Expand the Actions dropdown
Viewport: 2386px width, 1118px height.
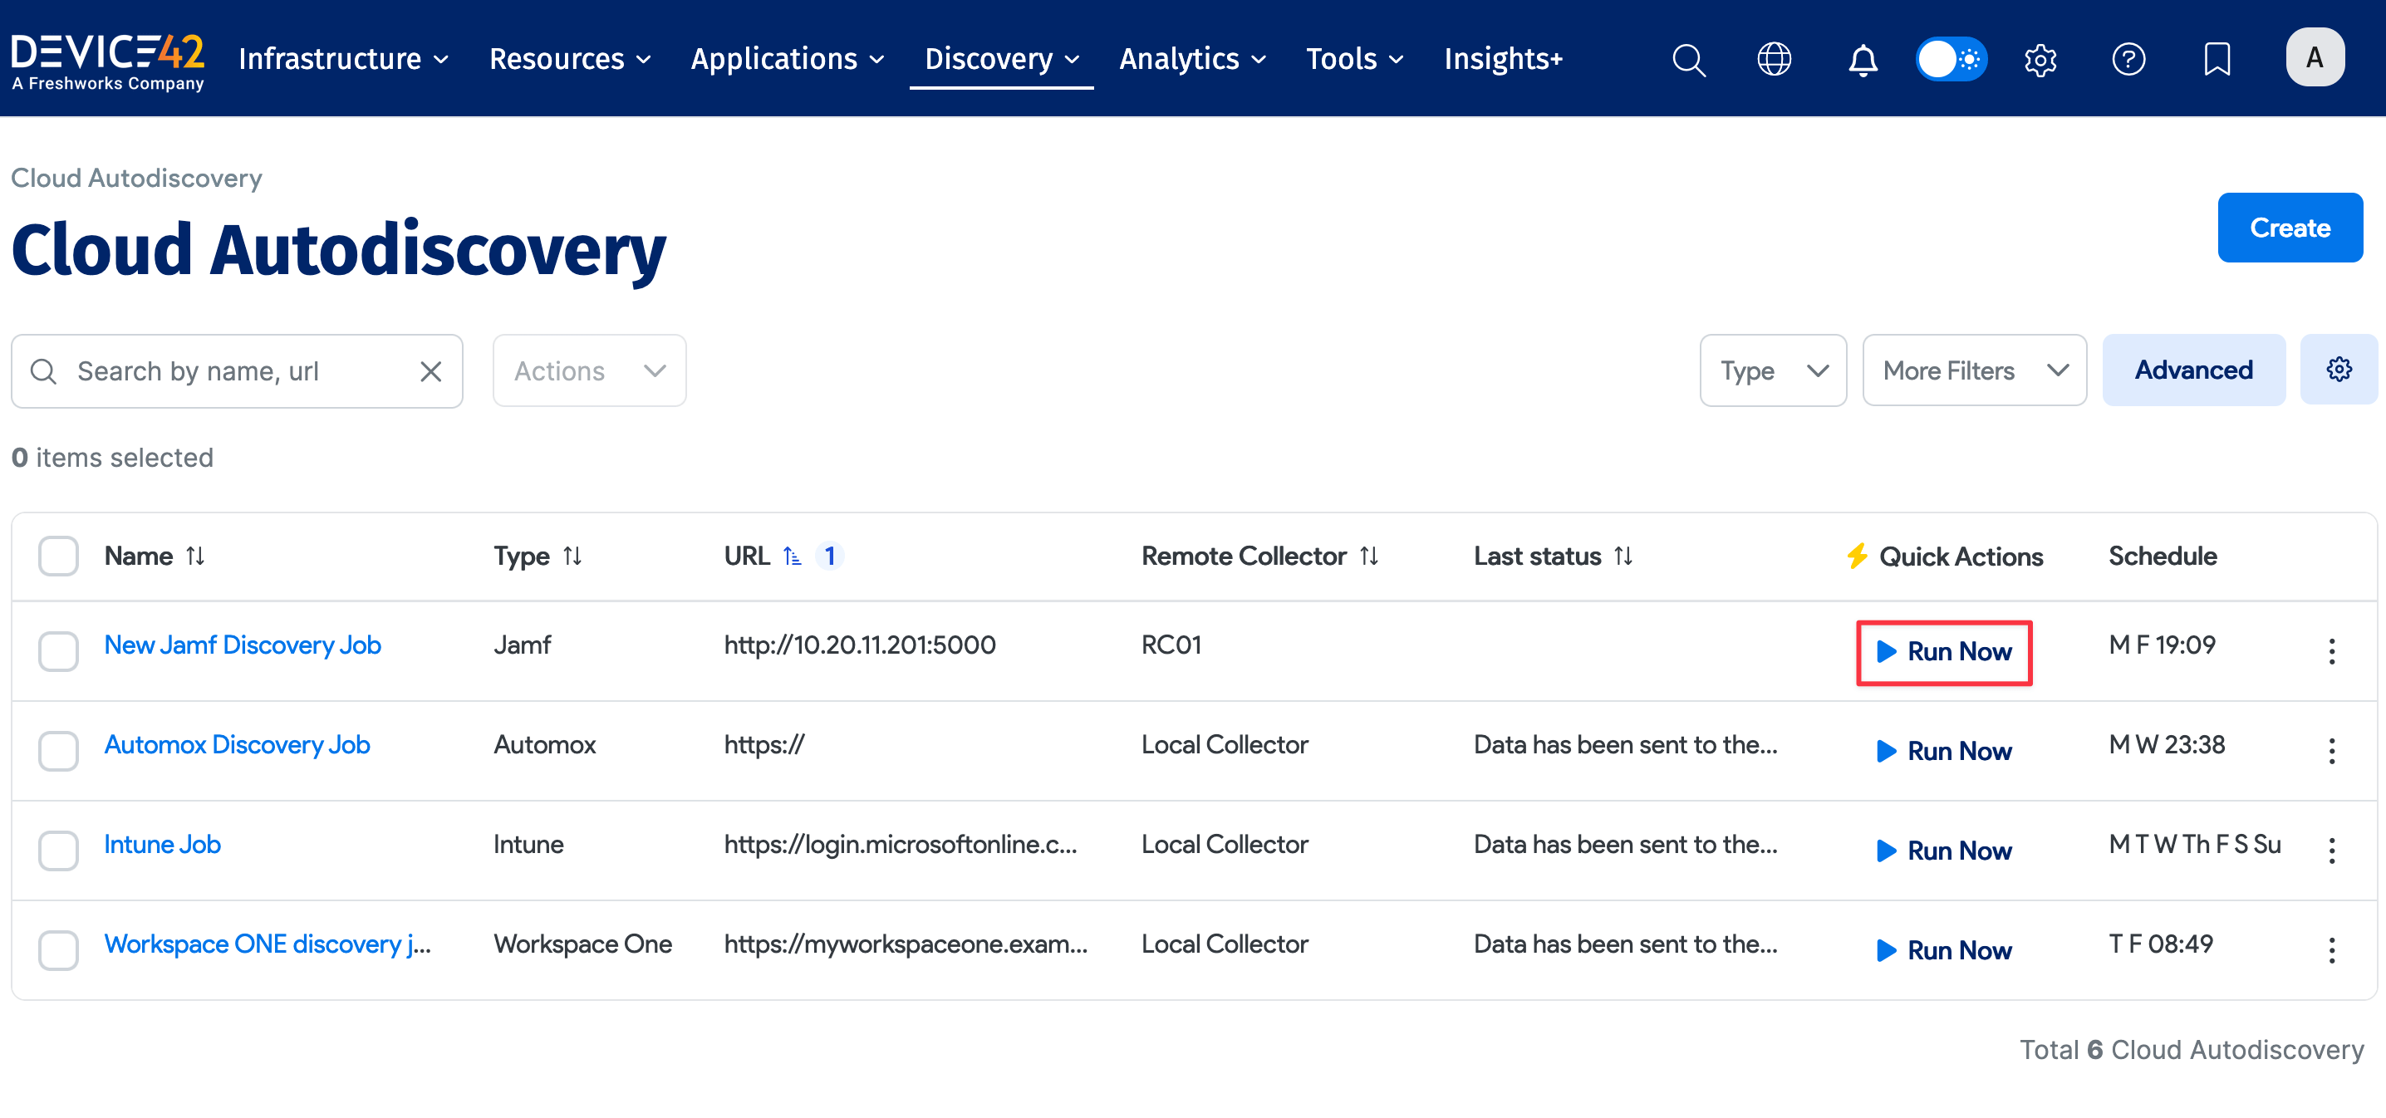tap(589, 370)
